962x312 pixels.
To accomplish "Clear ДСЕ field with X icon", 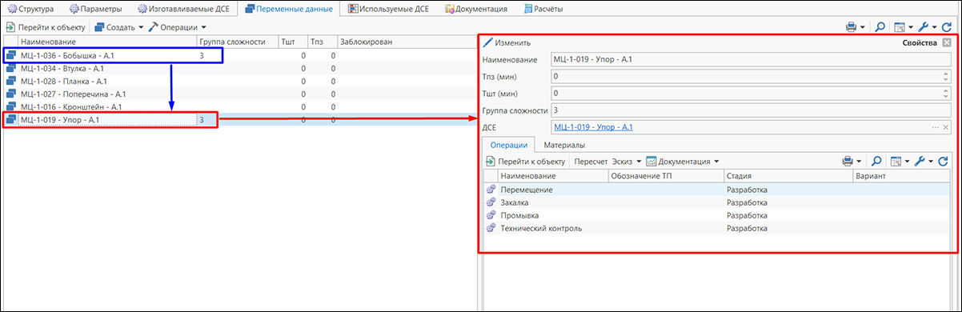I will 946,128.
